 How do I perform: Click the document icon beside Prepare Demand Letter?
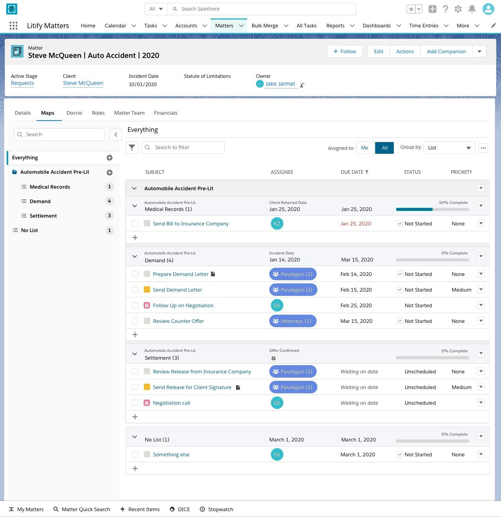coord(213,274)
